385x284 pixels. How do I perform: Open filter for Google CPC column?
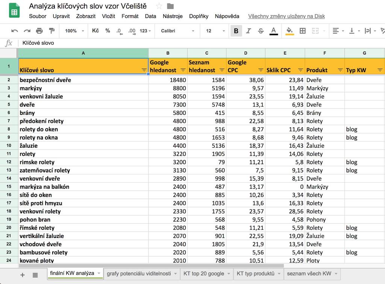click(261, 70)
